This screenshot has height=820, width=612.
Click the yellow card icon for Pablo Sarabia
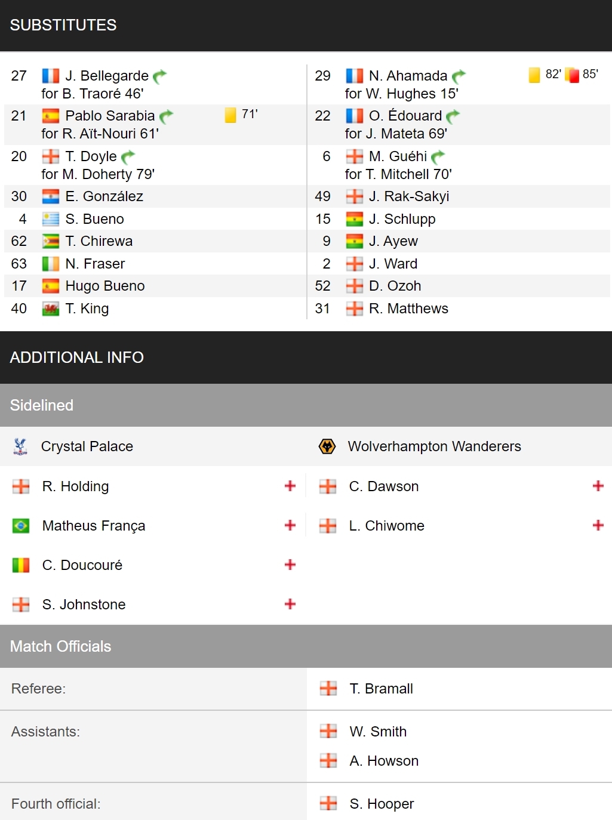click(x=230, y=115)
